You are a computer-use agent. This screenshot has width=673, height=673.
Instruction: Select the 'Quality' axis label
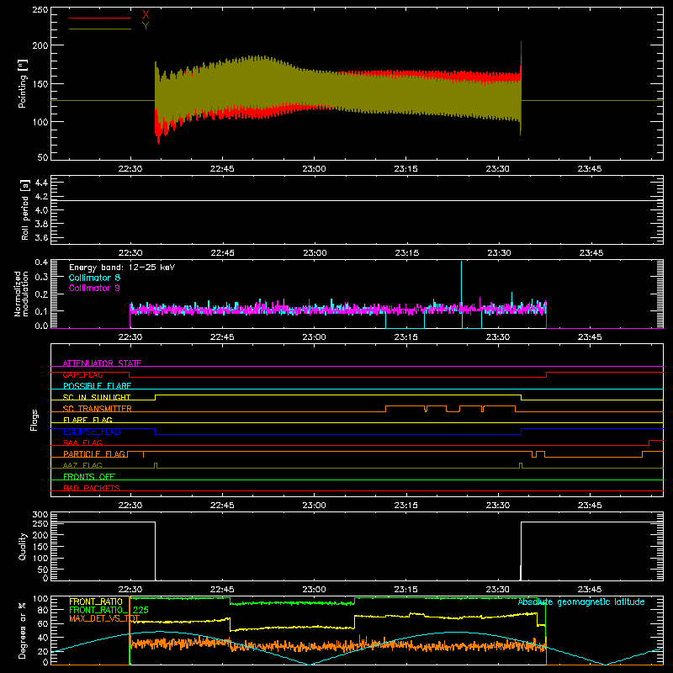pyautogui.click(x=23, y=546)
